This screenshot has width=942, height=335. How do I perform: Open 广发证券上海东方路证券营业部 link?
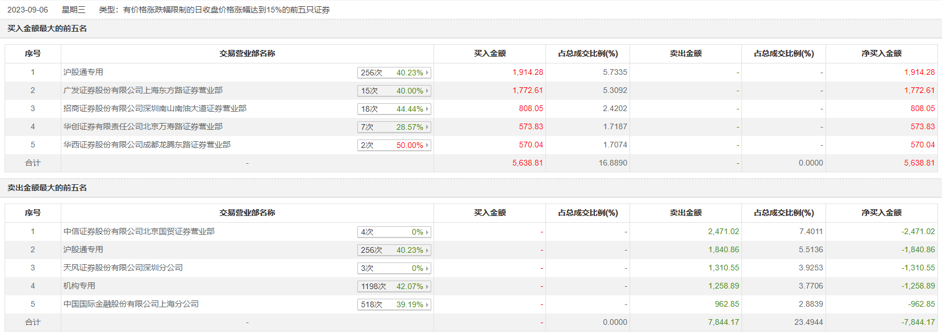(x=143, y=90)
